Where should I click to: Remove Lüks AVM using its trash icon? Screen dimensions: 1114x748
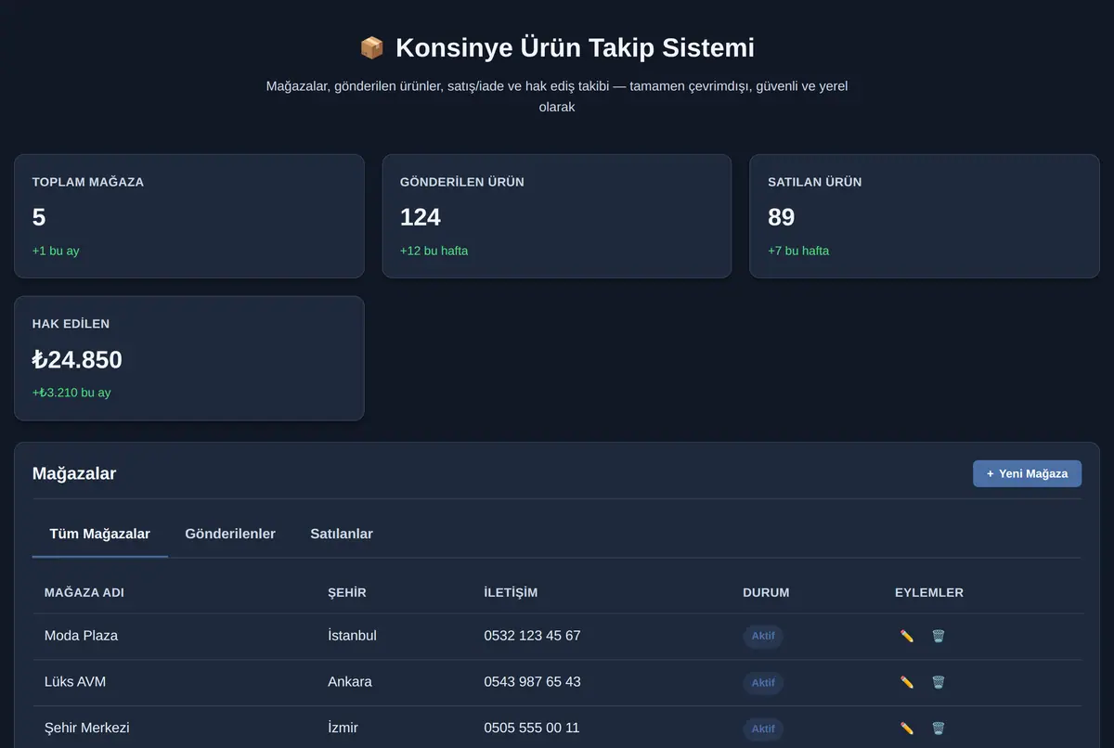(939, 682)
